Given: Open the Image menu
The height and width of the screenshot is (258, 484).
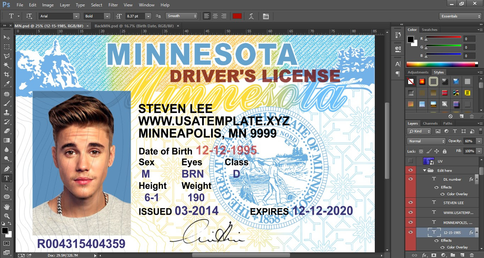Looking at the screenshot, I should 48,5.
